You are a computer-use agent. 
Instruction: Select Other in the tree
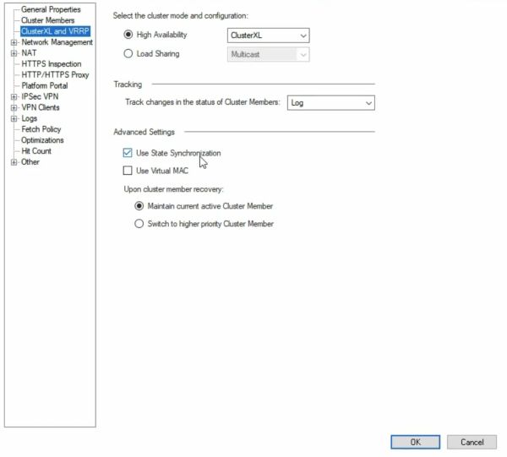point(30,162)
